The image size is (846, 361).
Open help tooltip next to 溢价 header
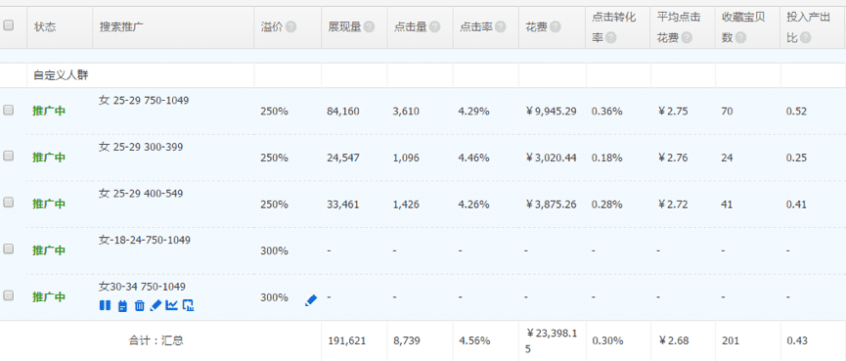pos(290,27)
